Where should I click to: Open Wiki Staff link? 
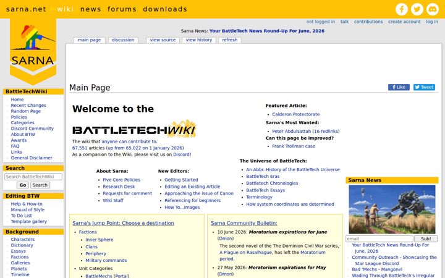pyautogui.click(x=113, y=201)
